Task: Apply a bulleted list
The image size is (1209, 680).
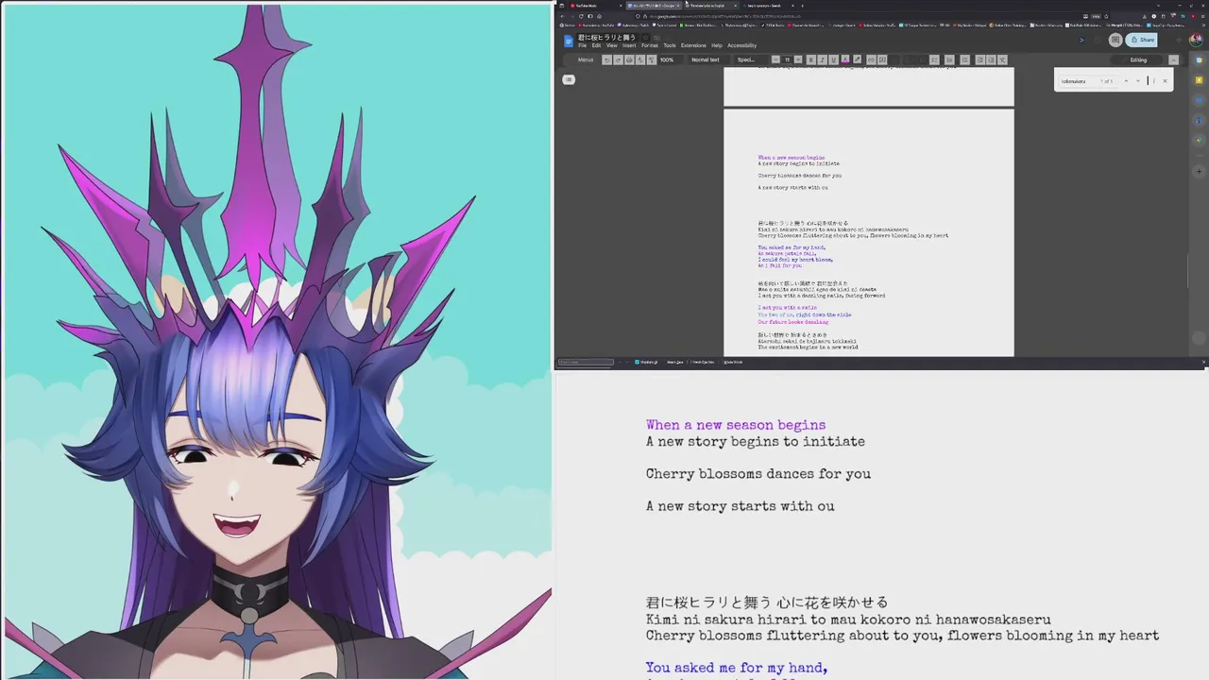Action: pyautogui.click(x=949, y=59)
